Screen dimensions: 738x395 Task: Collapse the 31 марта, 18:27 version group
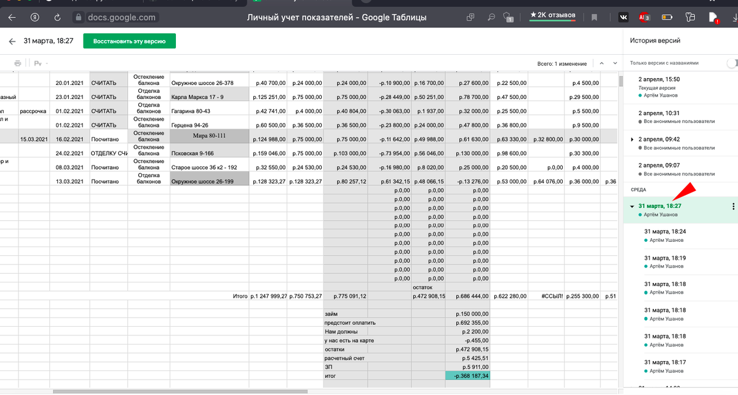[x=632, y=207]
